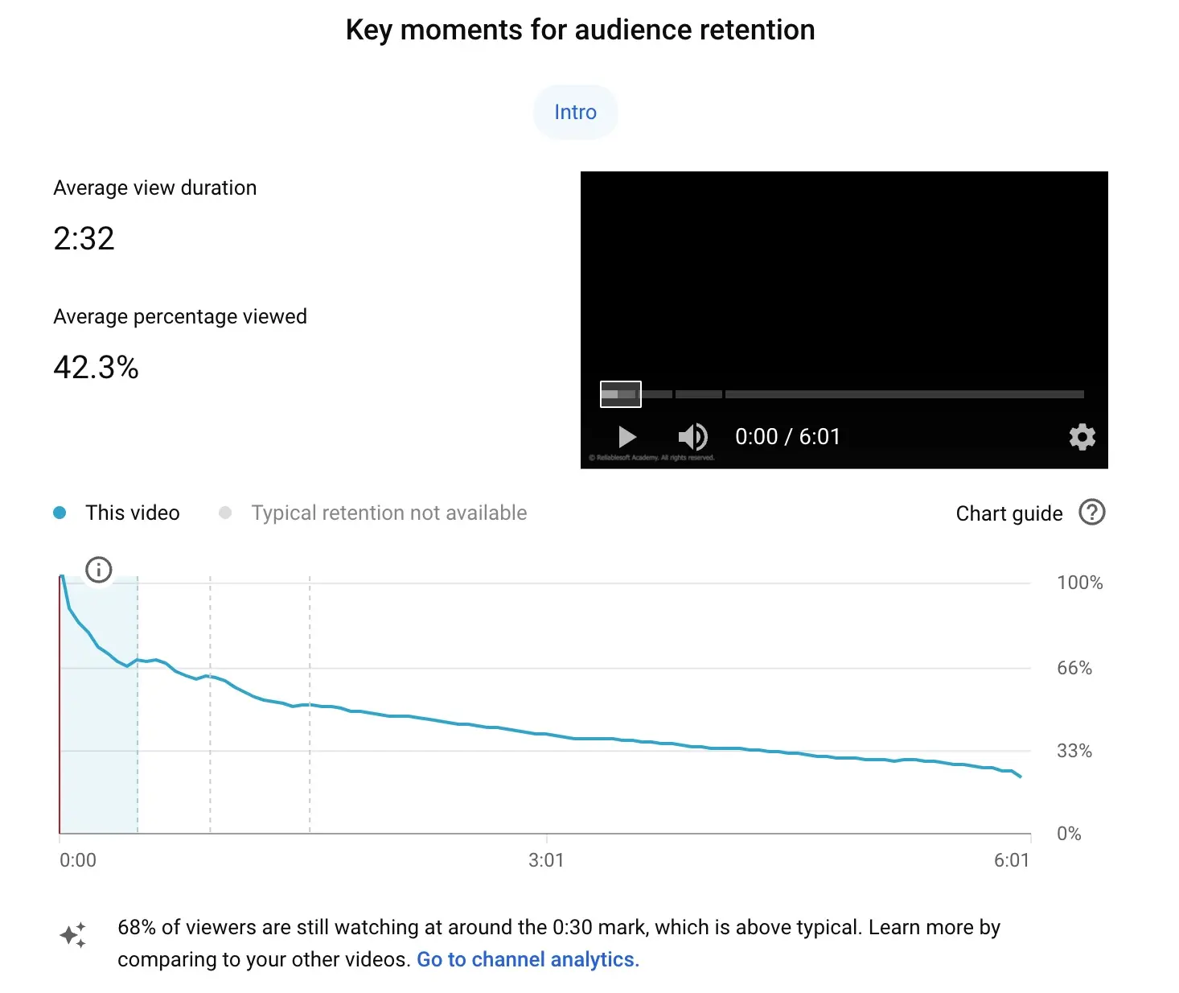Open the Go to channel analytics link
Image resolution: width=1179 pixels, height=993 pixels.
(x=527, y=959)
